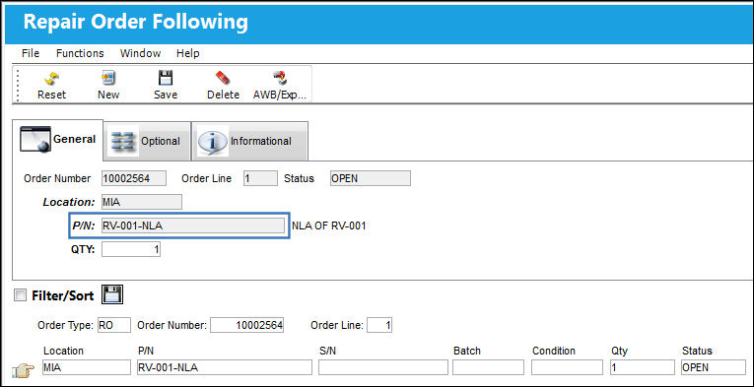Enable the Filter/Sort checkbox

(20, 295)
